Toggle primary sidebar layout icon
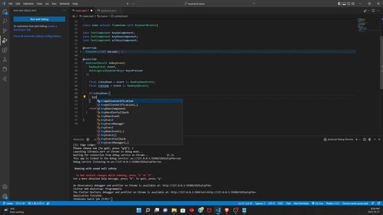Viewport: 383px width, 215px height. point(339,4)
